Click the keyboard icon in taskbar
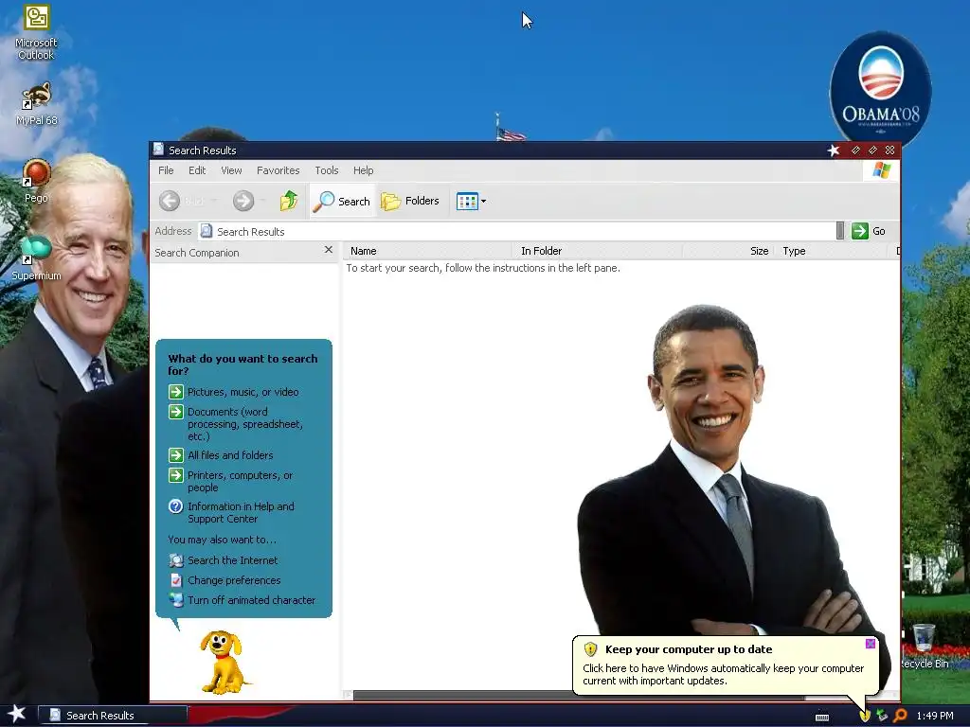The height and width of the screenshot is (727, 970). (822, 717)
